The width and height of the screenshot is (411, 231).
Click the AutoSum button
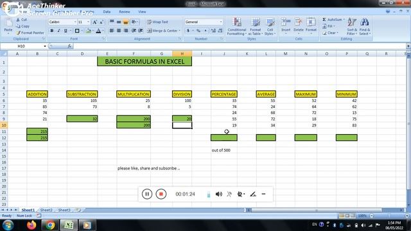(333, 20)
